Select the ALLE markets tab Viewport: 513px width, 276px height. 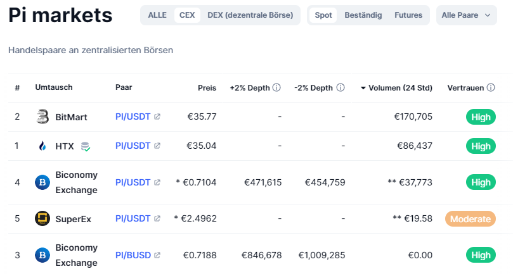[x=157, y=15]
